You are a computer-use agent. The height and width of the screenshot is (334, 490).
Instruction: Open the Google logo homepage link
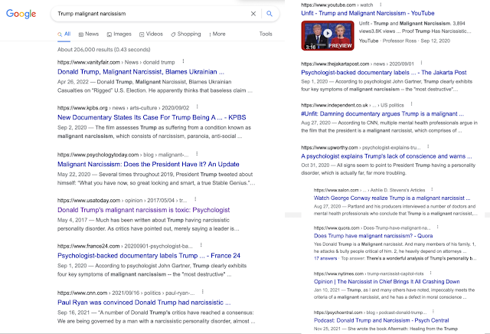pyautogui.click(x=21, y=14)
